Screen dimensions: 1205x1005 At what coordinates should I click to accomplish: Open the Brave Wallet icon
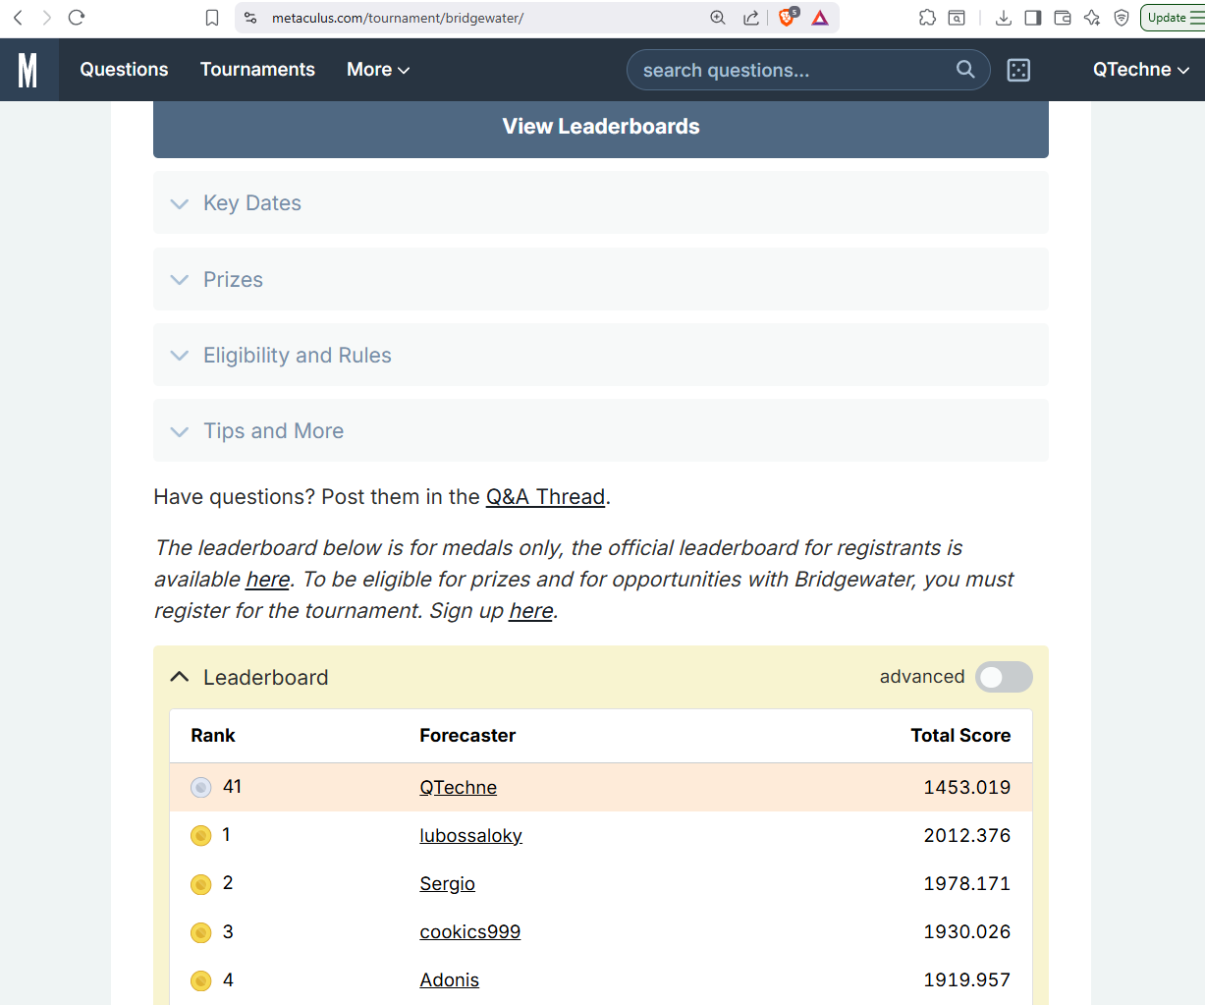[1062, 18]
